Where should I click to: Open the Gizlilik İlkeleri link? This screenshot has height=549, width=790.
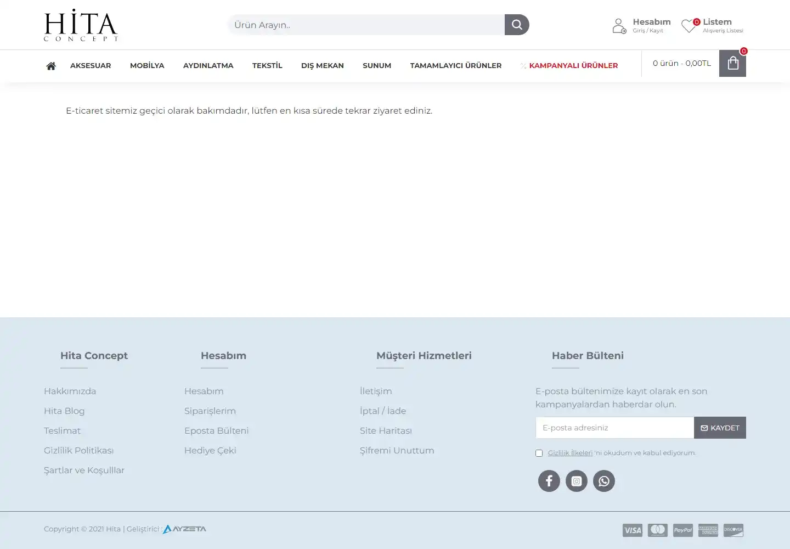point(570,453)
